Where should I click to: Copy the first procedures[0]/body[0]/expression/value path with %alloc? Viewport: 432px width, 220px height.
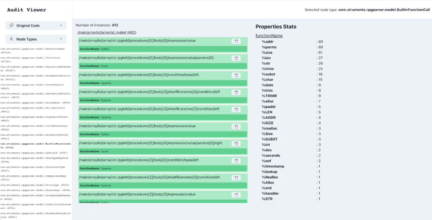click(x=237, y=41)
